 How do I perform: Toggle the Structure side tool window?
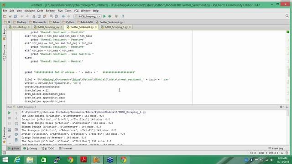(4, 53)
